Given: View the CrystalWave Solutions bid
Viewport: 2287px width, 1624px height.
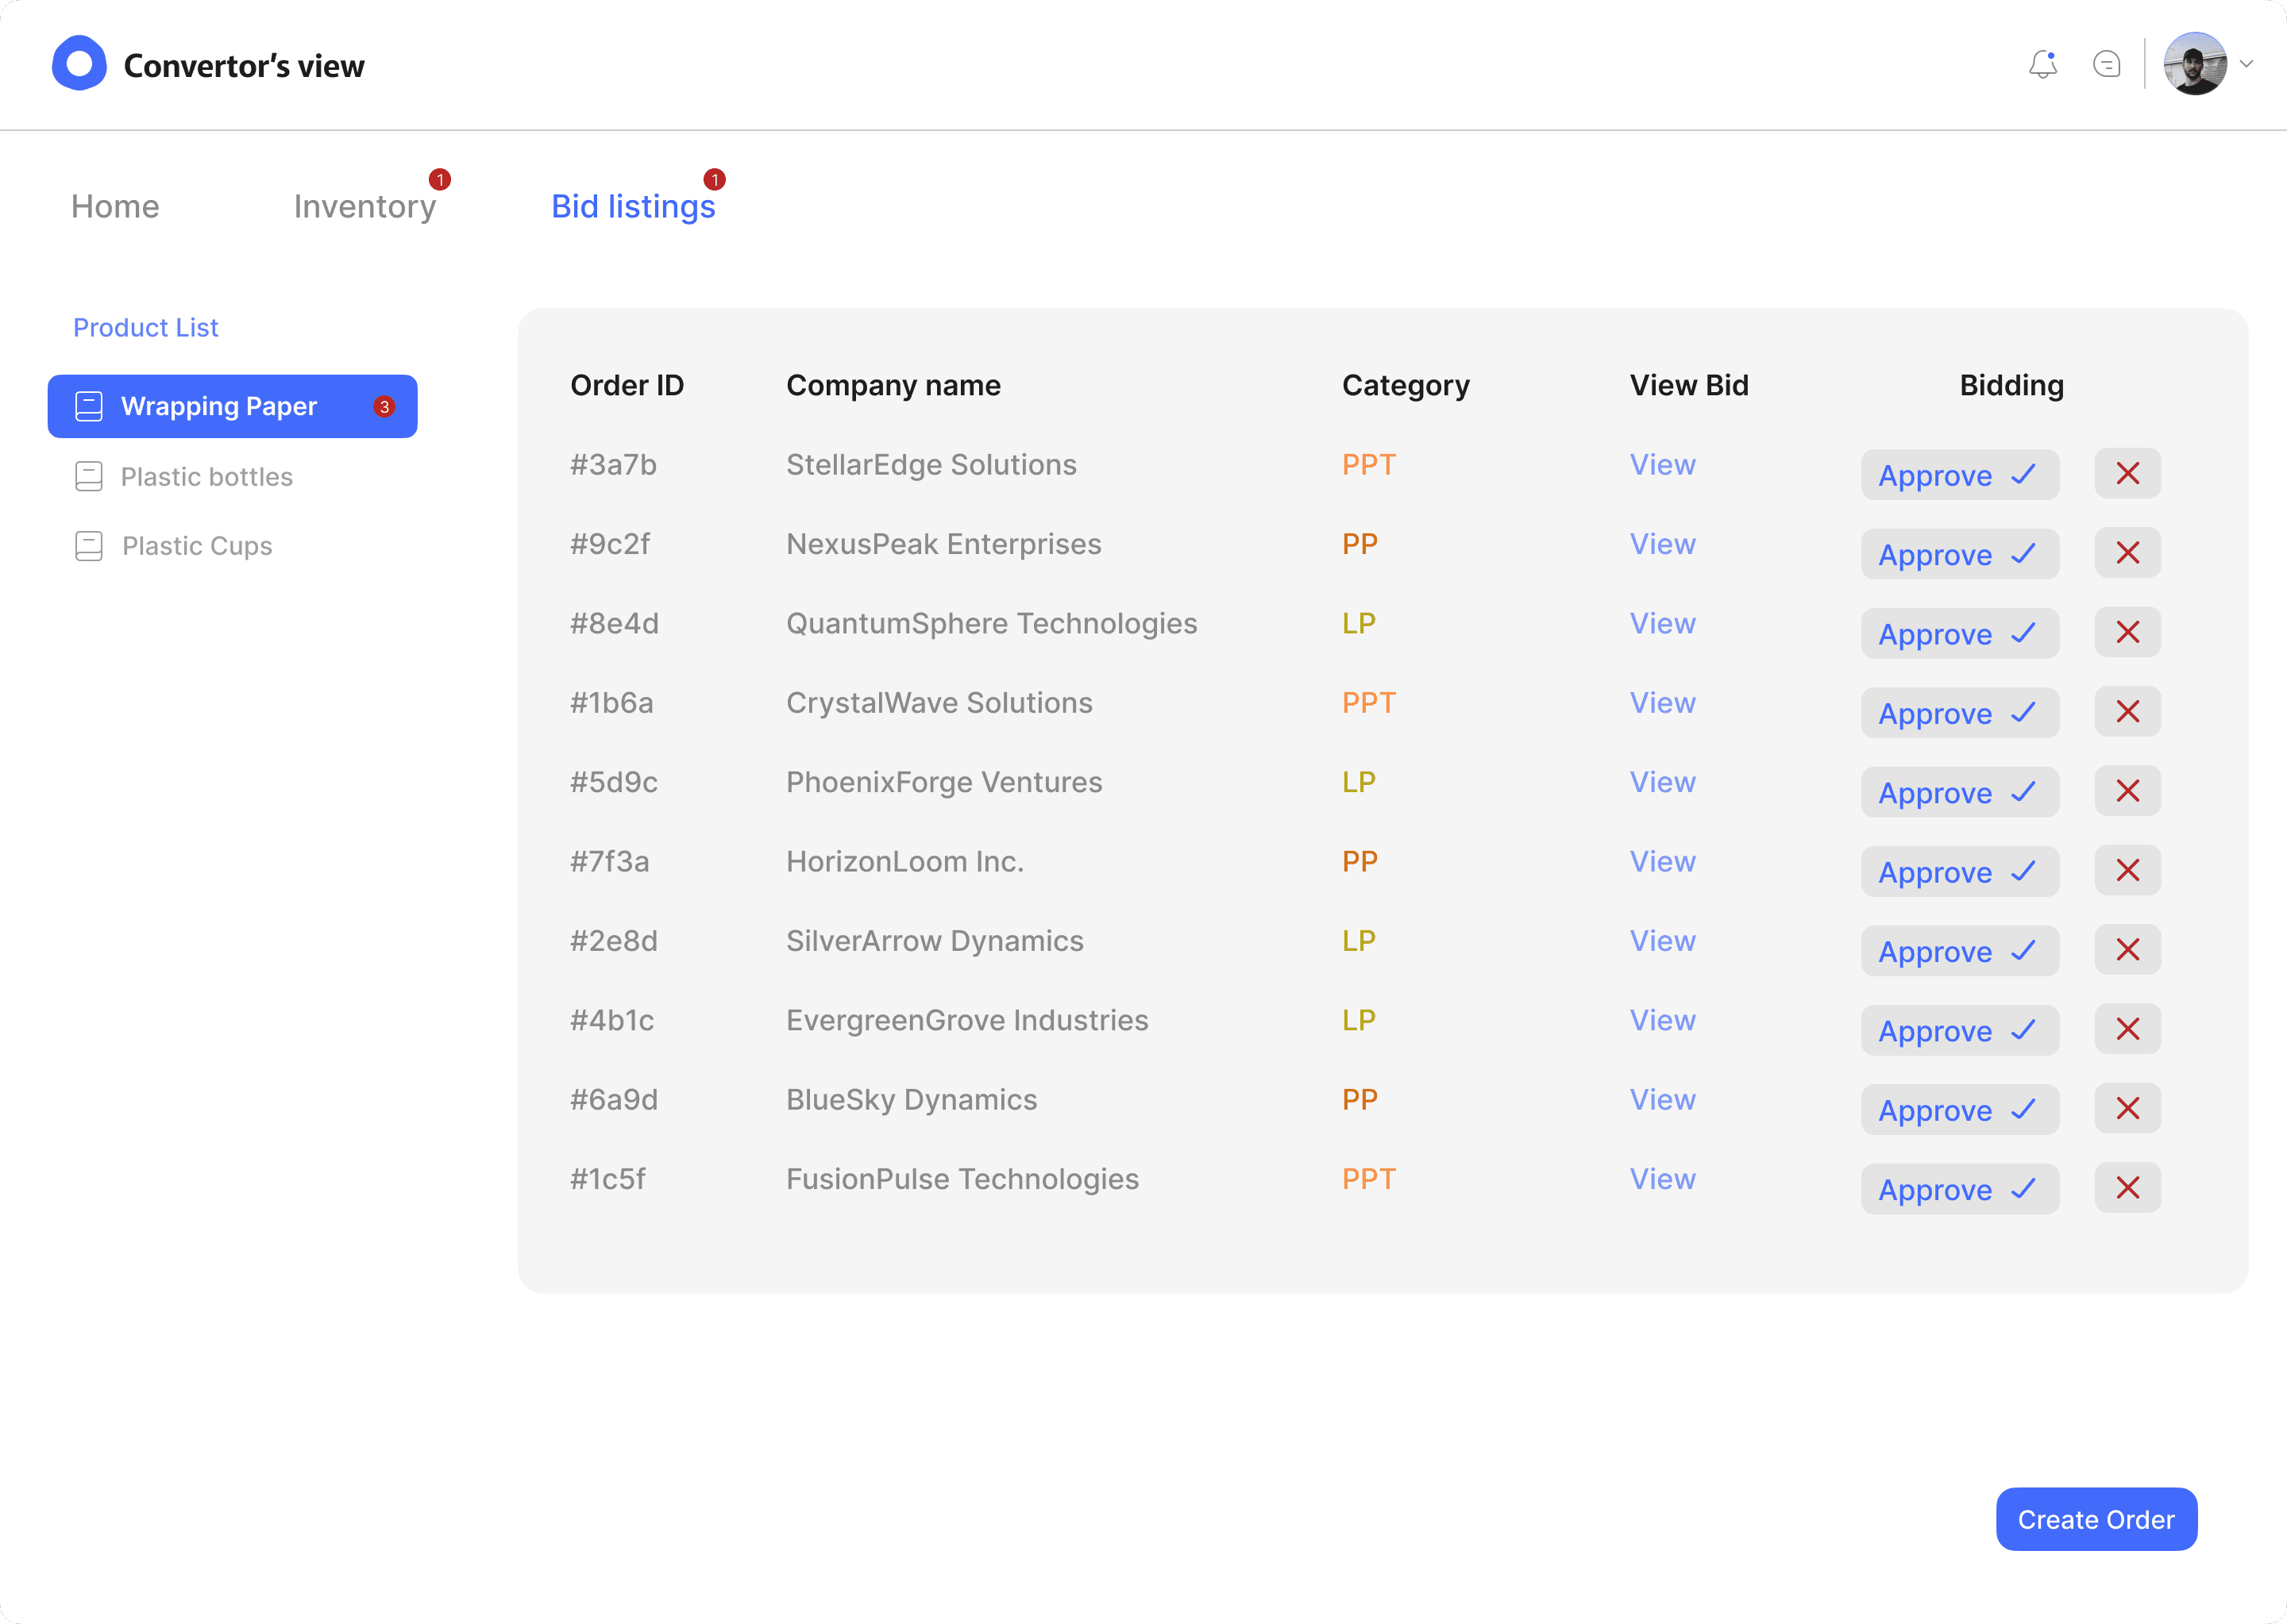Looking at the screenshot, I should point(1662,703).
